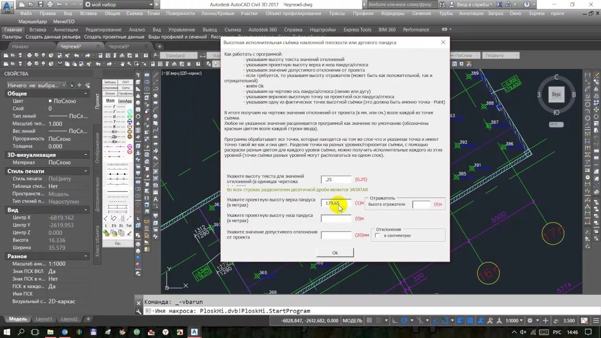
Task: Click the Цвет ПоСлою color swatch
Action: [50, 101]
